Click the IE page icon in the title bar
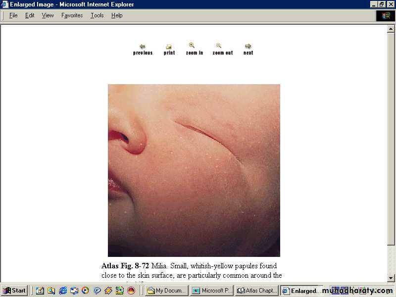 [5, 4]
